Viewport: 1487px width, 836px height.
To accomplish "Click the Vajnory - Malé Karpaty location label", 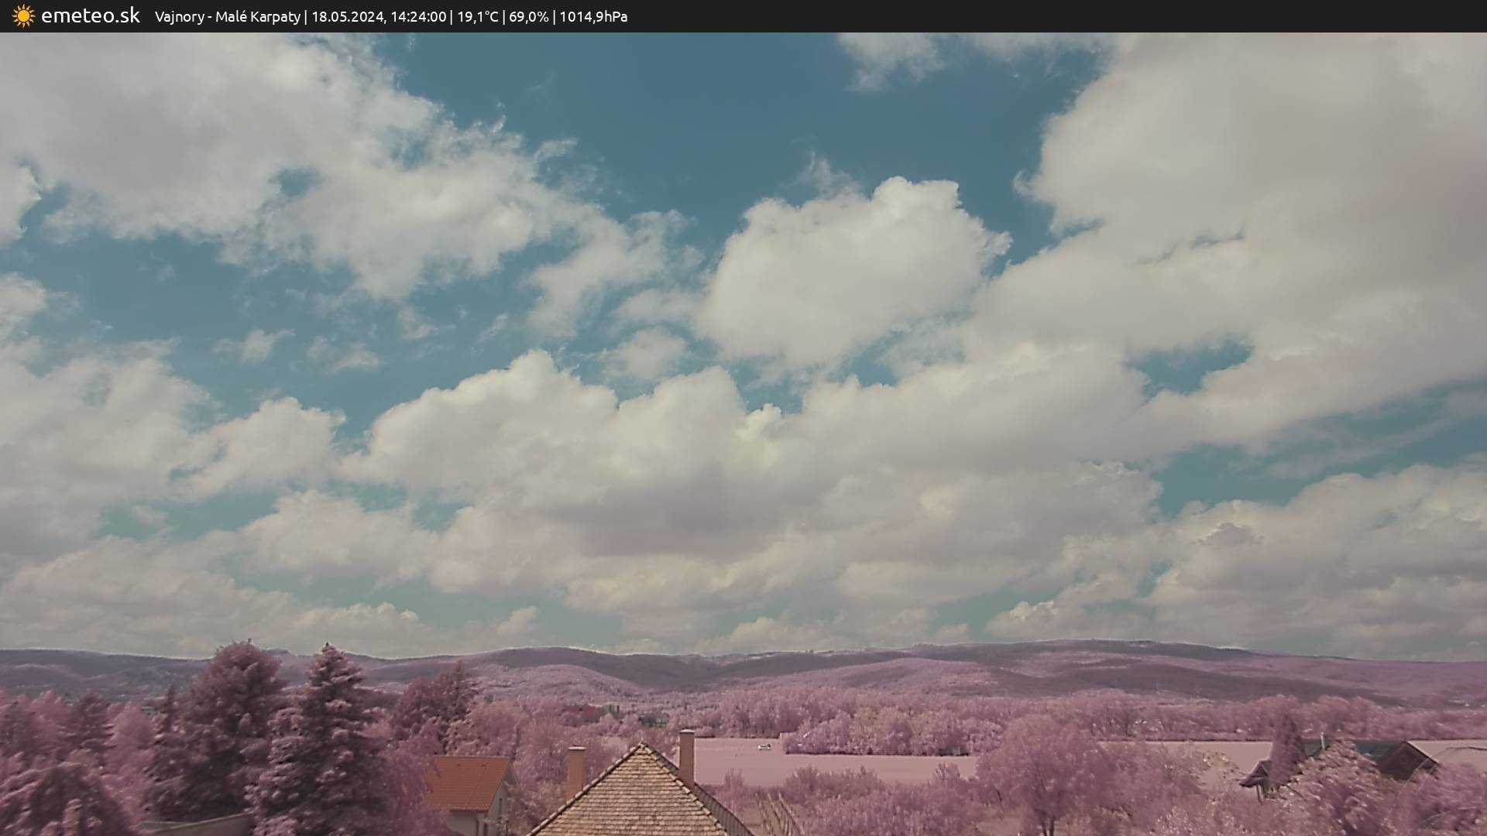I will click(x=227, y=17).
